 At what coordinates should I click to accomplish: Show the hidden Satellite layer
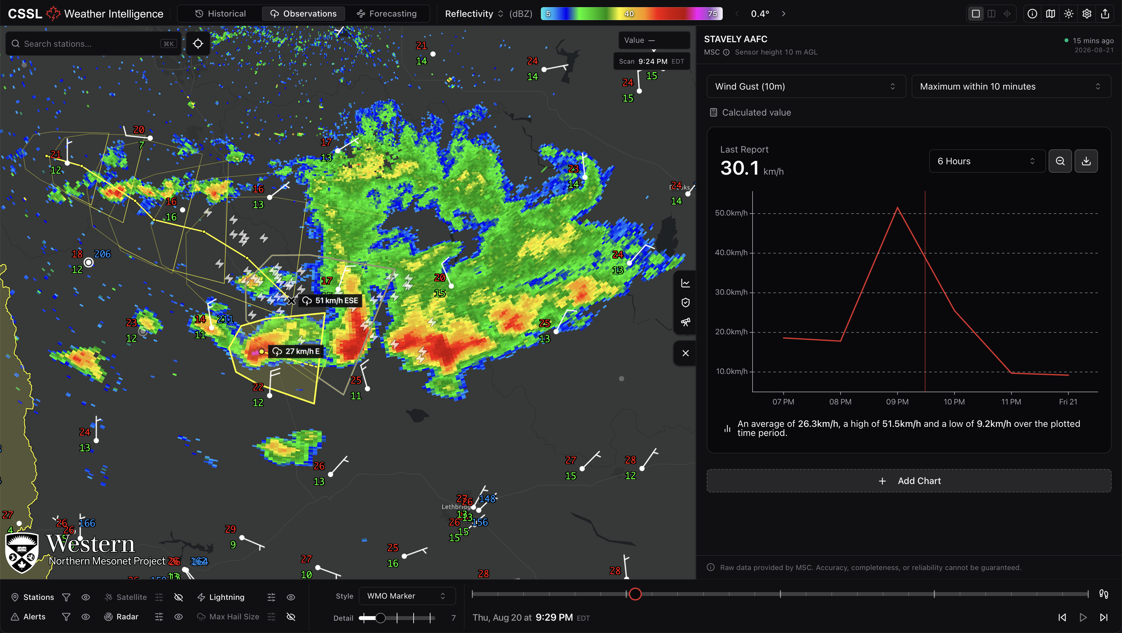(179, 597)
